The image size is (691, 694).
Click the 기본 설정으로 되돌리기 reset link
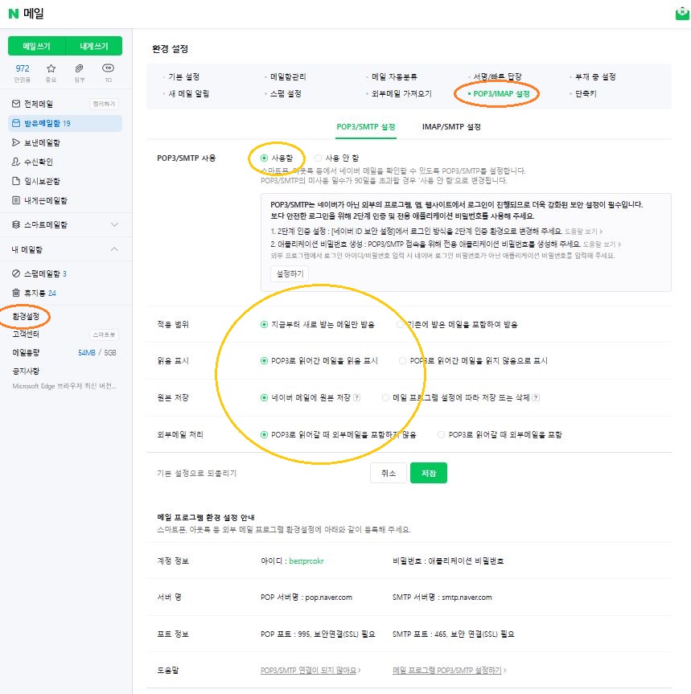[x=196, y=474]
